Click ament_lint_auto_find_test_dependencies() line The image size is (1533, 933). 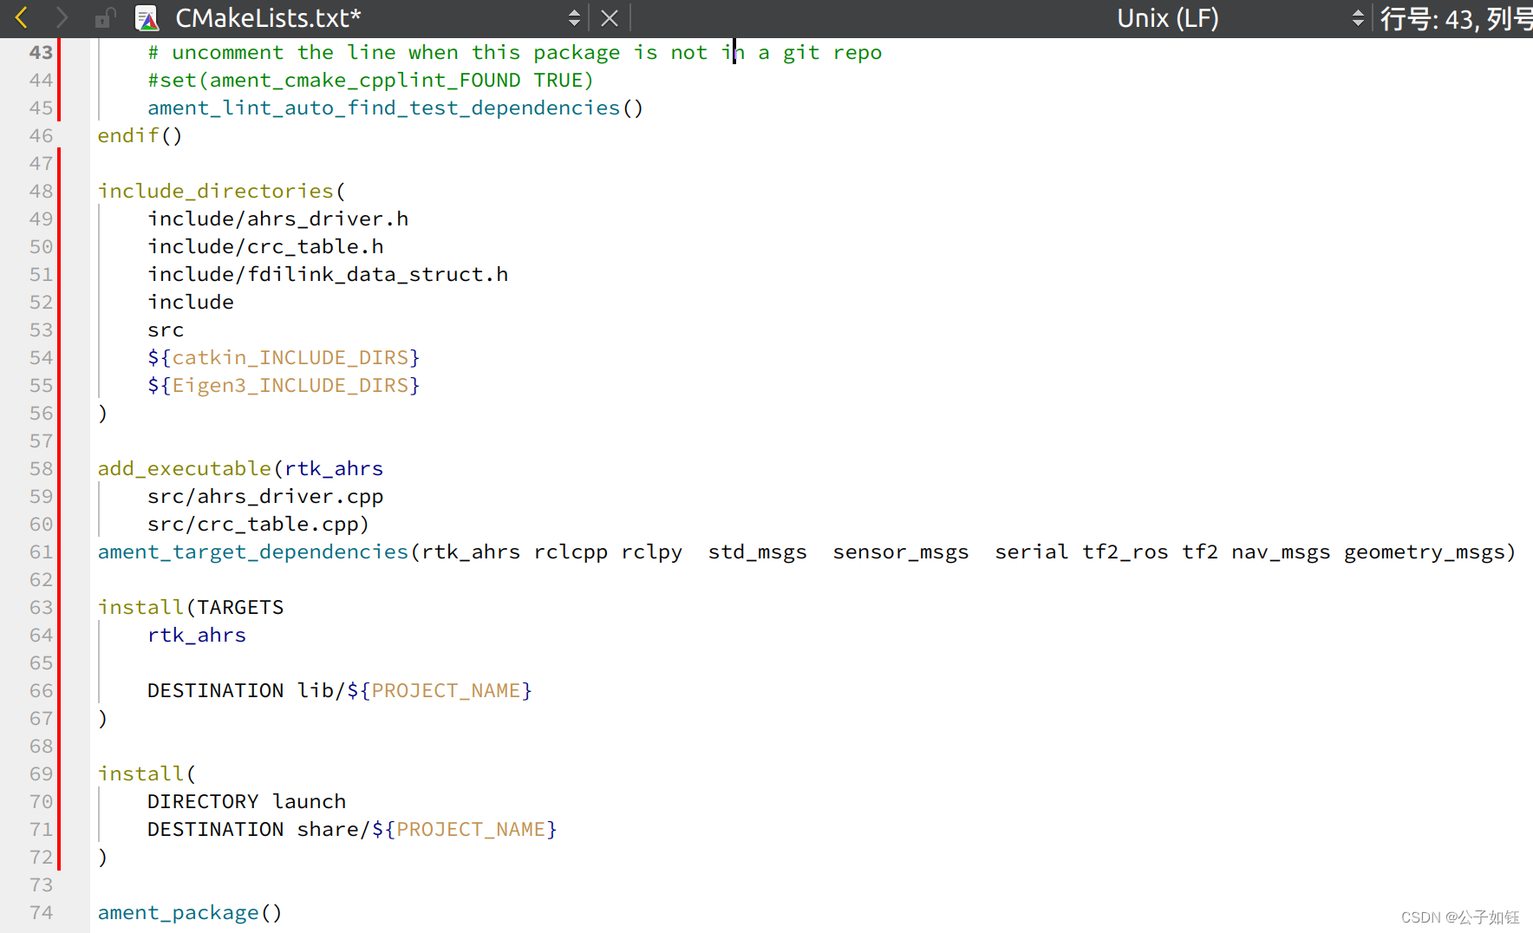pos(395,108)
